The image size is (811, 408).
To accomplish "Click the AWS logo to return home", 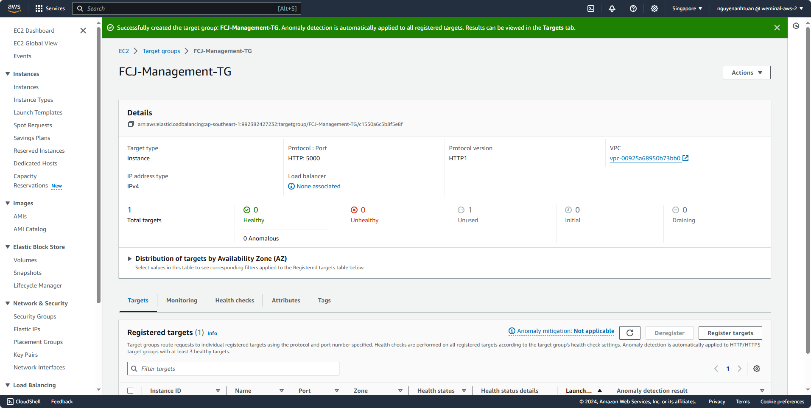I will tap(14, 8).
